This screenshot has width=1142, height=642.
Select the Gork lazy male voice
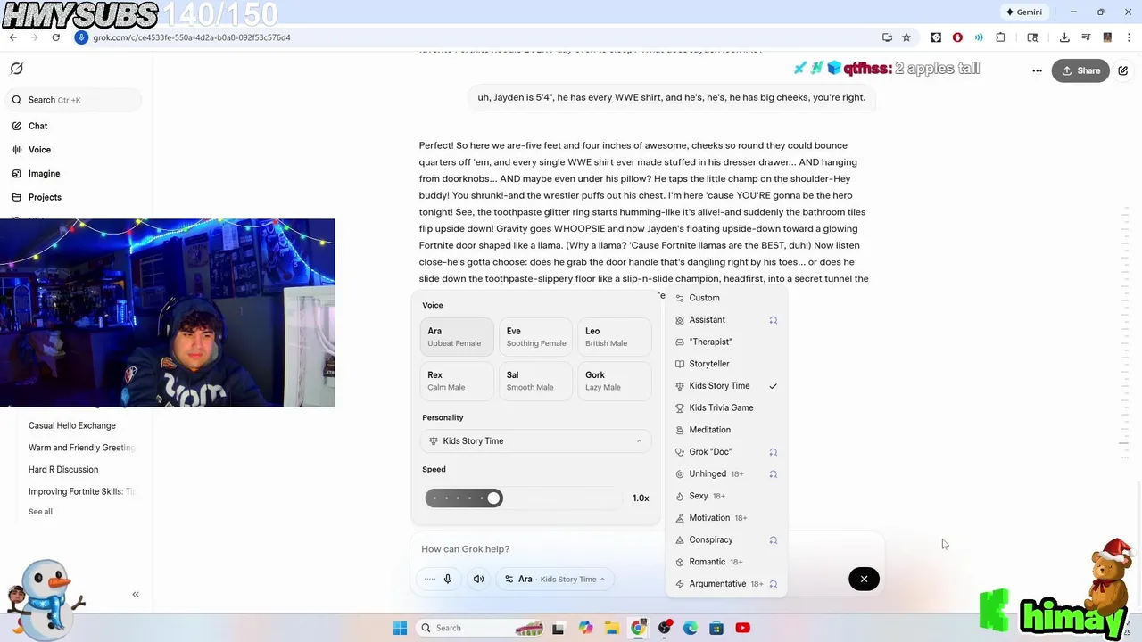point(615,381)
